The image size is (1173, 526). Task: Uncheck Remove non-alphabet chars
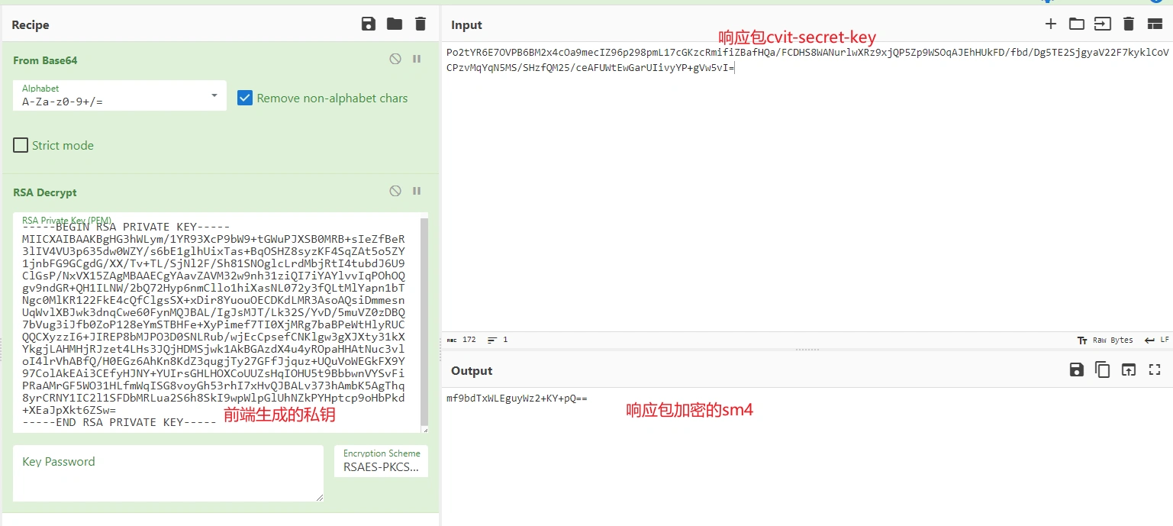coord(245,98)
